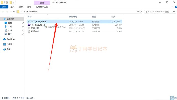Open the 查看 ribbon tab
This screenshot has height=100, width=177.
pos(29,7)
